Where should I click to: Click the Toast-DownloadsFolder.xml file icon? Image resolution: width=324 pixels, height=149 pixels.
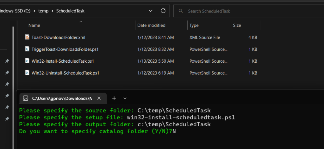point(27,37)
